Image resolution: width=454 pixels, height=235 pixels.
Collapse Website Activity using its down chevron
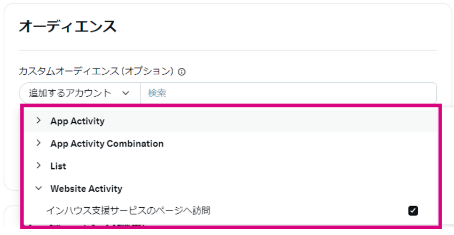[38, 189]
